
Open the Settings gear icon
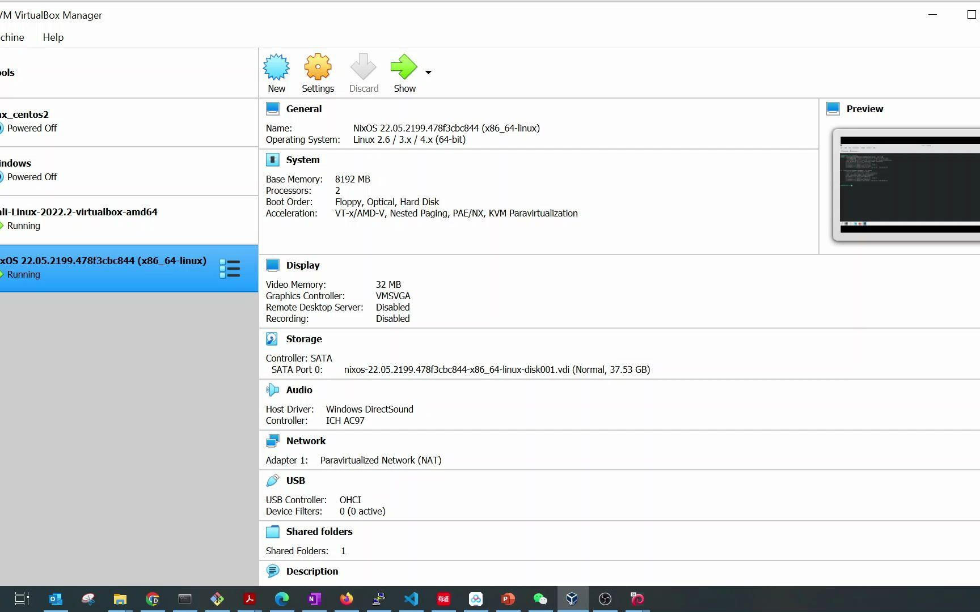coord(318,67)
